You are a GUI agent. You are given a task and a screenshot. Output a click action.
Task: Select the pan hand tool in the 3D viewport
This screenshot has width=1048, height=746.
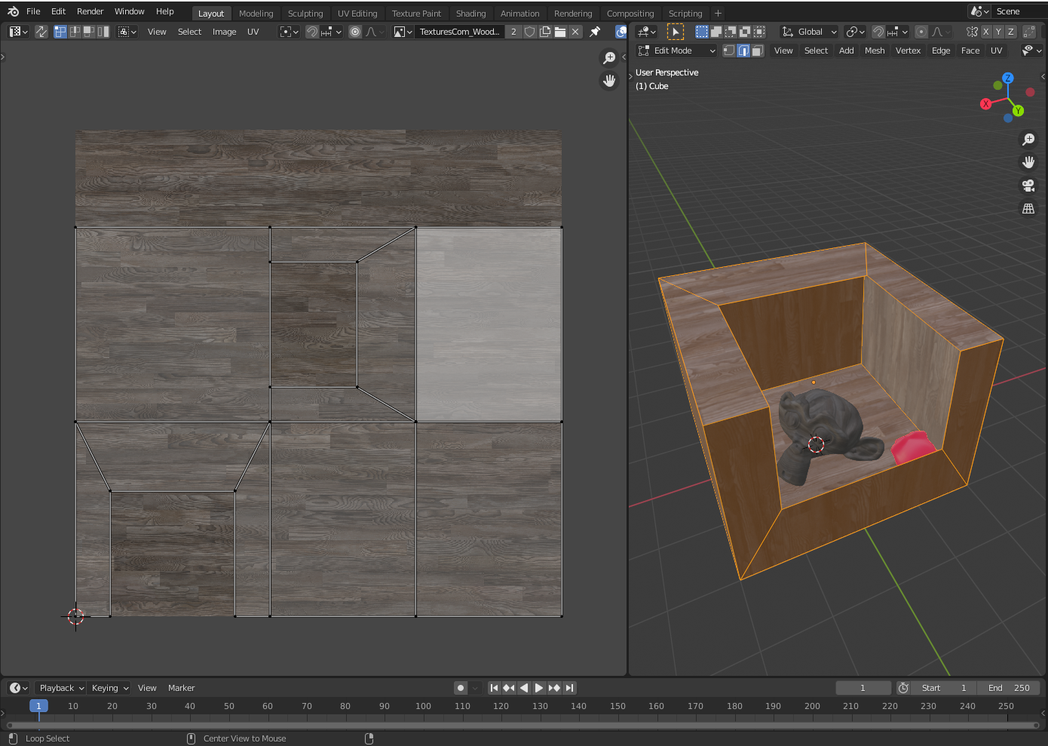click(x=1028, y=162)
